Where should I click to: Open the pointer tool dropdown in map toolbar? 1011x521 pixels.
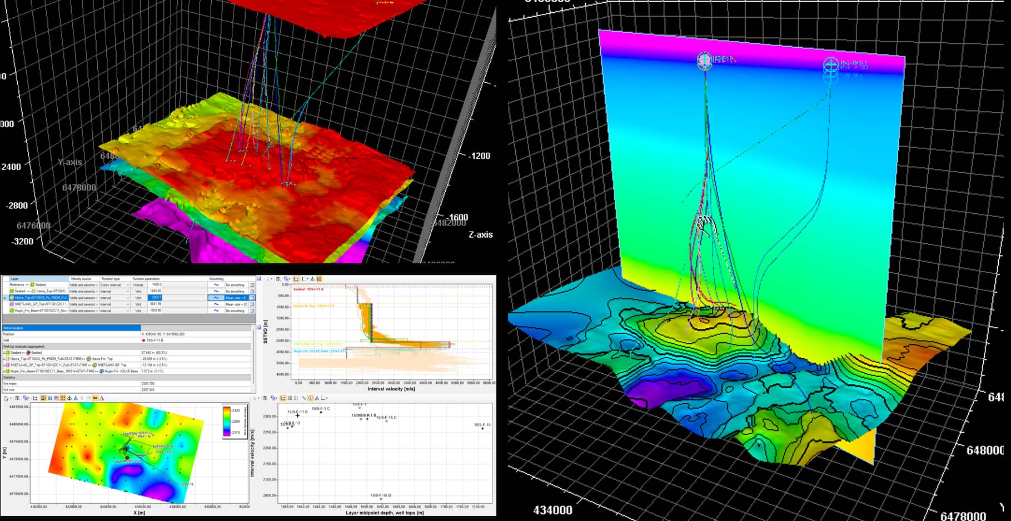tap(11, 398)
